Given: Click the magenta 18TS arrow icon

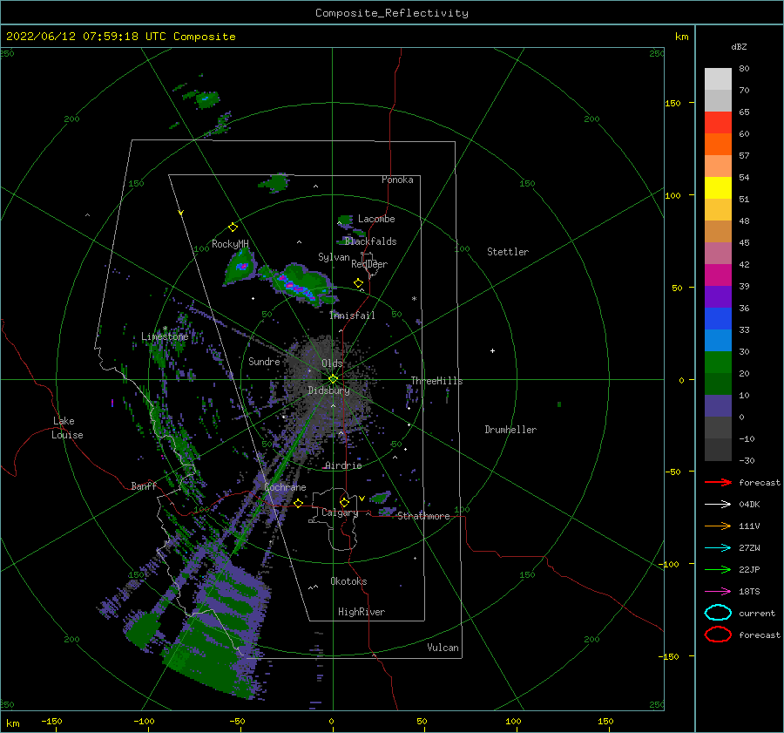Looking at the screenshot, I should [x=718, y=591].
